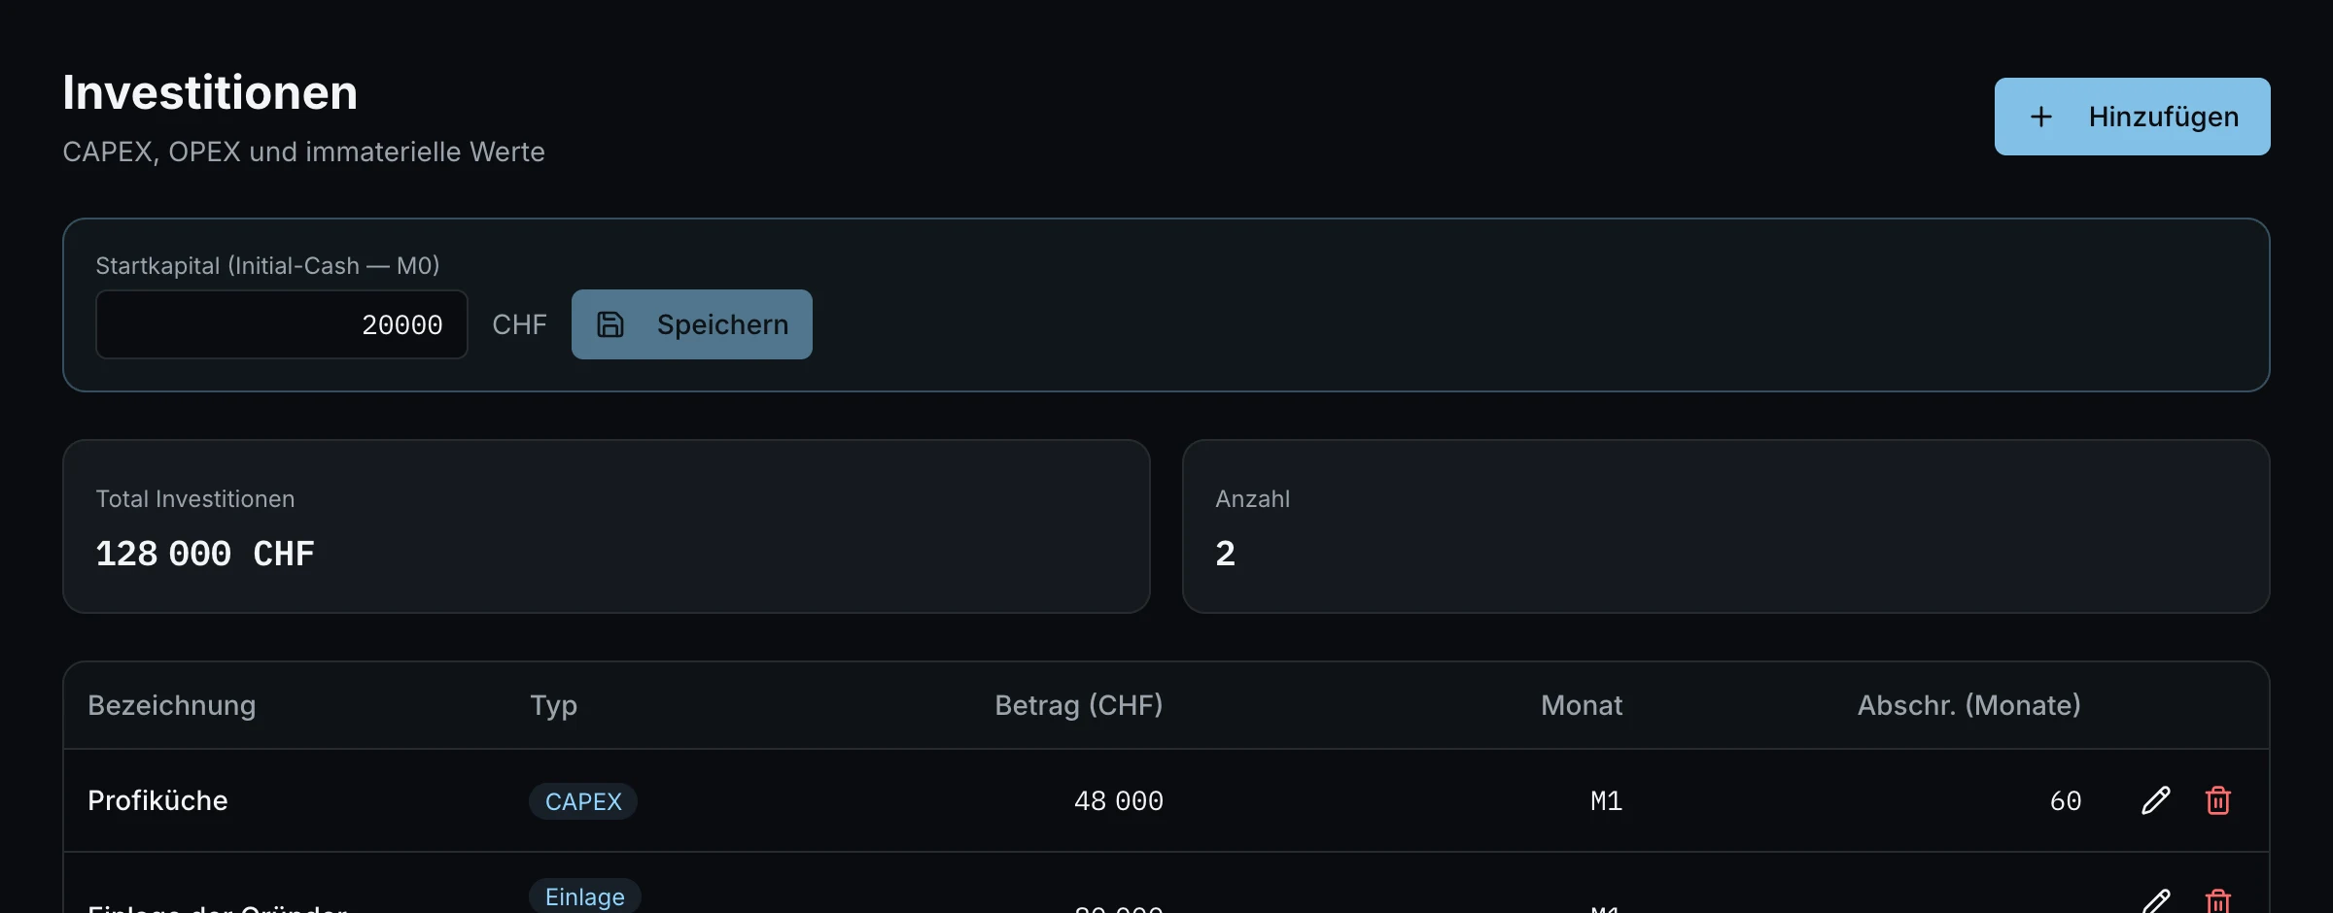Select the Bezeichnung column header
2333x913 pixels.
pyautogui.click(x=172, y=705)
